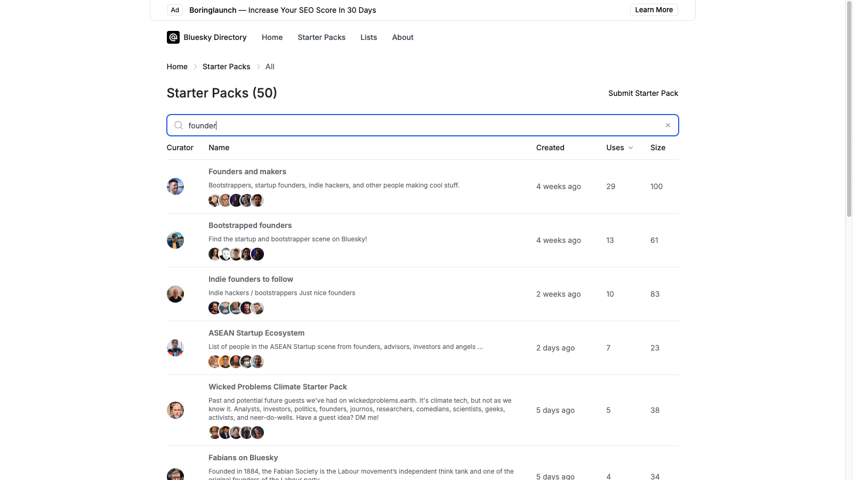The image size is (853, 480).
Task: Open Fabians on Bluesky pack
Action: click(x=243, y=458)
